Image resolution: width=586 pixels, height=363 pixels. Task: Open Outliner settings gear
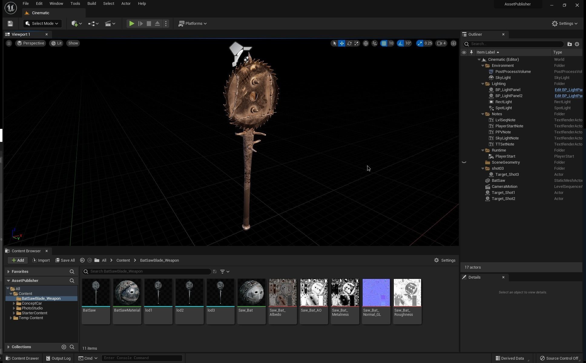(x=577, y=44)
